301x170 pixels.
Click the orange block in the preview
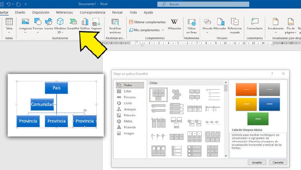click(x=243, y=89)
